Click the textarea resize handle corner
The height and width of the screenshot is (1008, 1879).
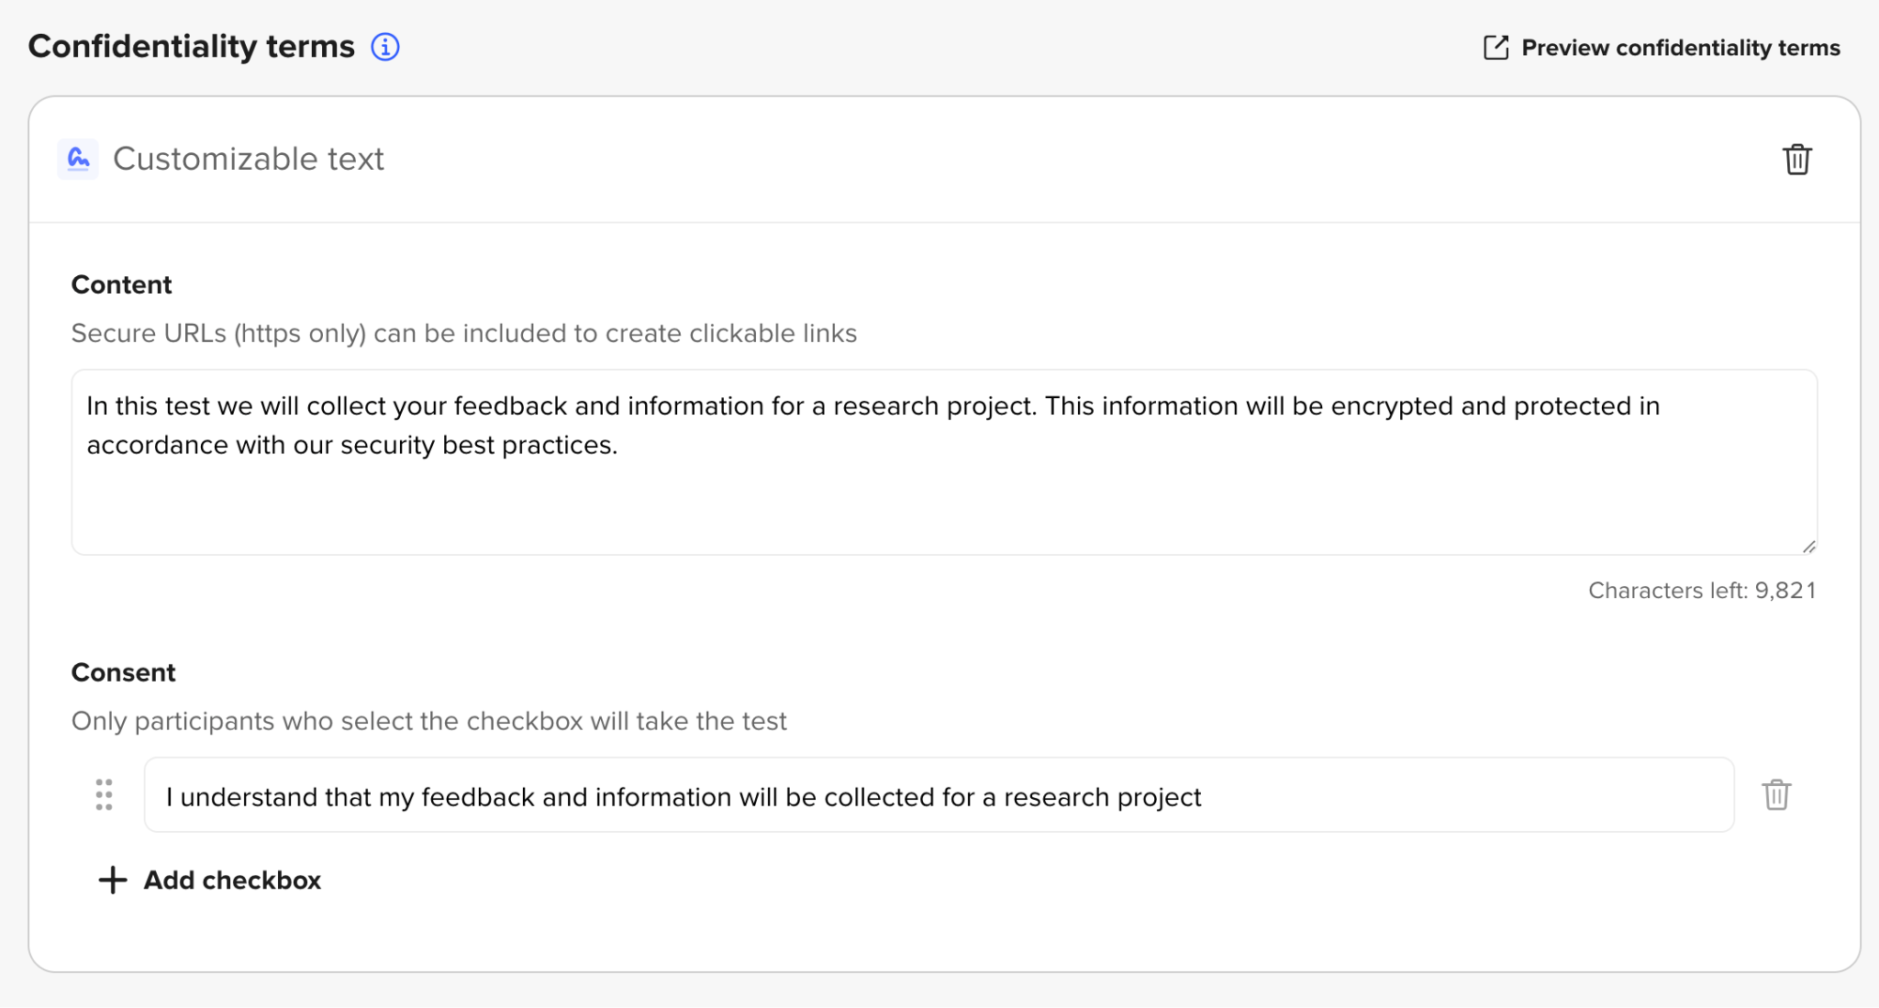pyautogui.click(x=1808, y=547)
